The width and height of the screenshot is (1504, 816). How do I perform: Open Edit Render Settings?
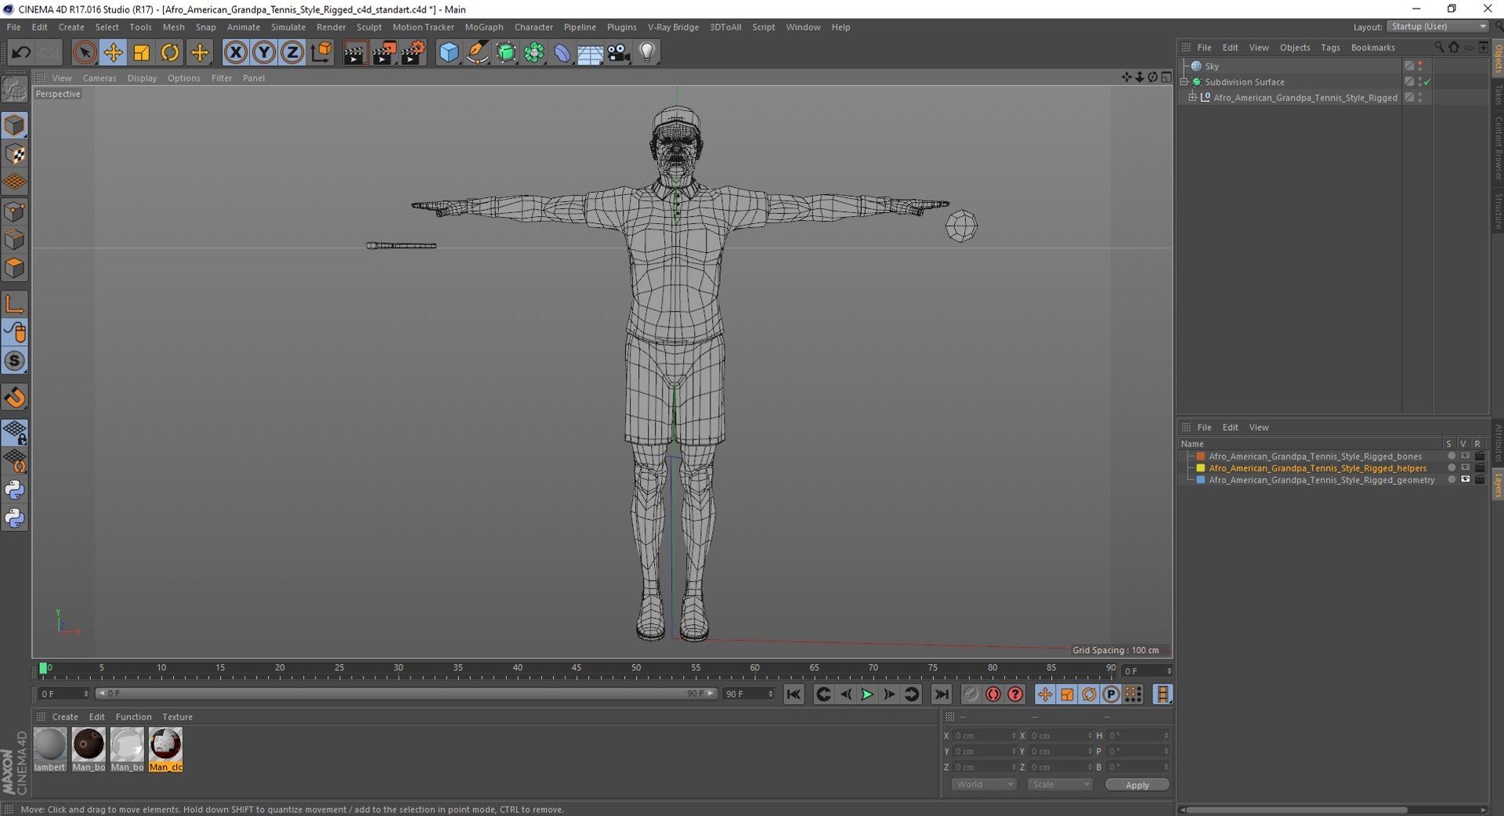coord(413,52)
